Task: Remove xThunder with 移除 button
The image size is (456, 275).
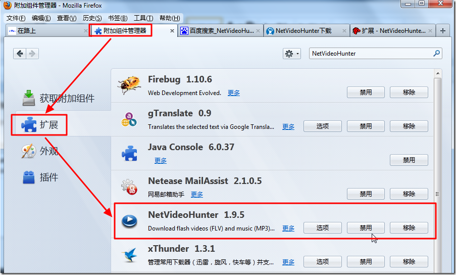Action: (409, 262)
